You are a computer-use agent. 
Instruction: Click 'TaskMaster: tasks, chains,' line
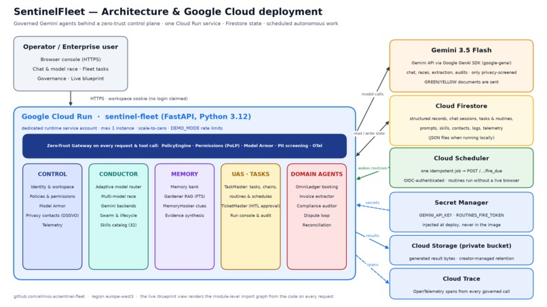[x=250, y=187]
